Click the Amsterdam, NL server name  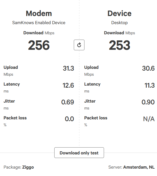[x=139, y=167]
